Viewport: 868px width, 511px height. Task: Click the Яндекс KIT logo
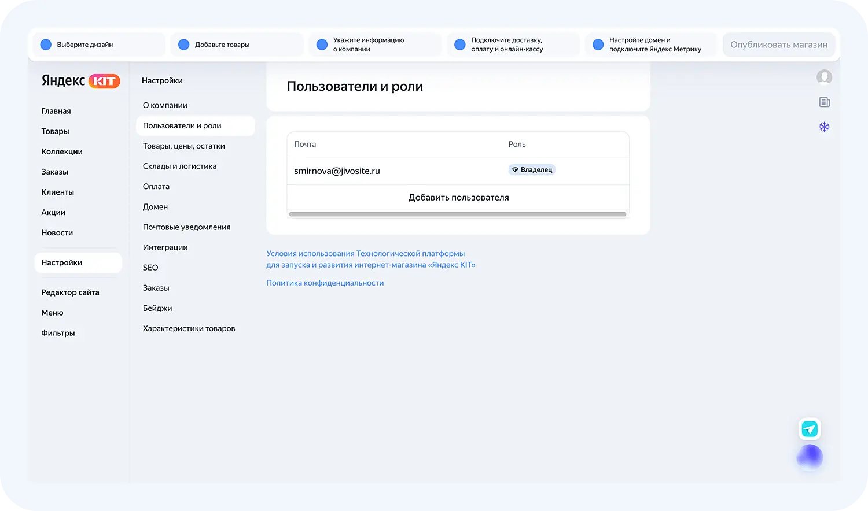coord(80,81)
